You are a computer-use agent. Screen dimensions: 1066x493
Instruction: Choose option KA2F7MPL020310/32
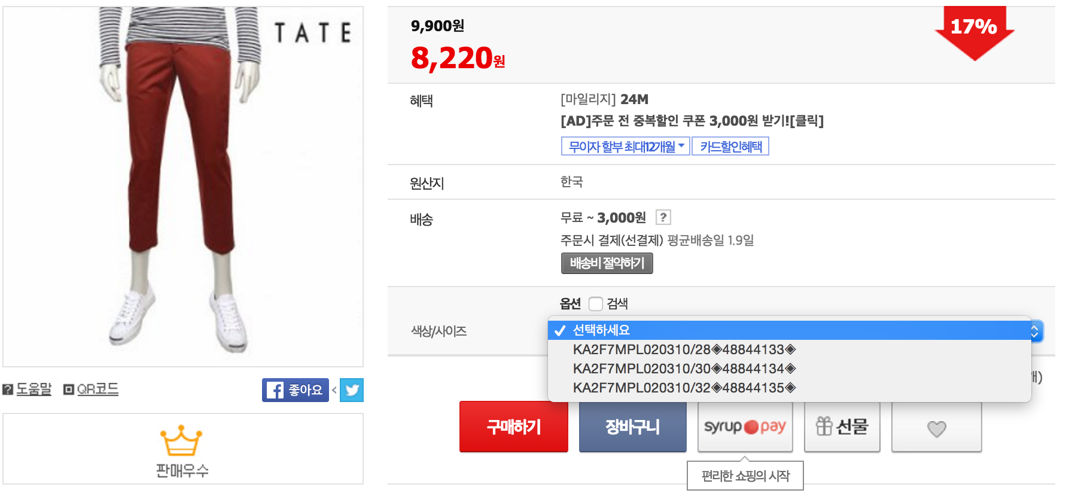click(x=684, y=388)
